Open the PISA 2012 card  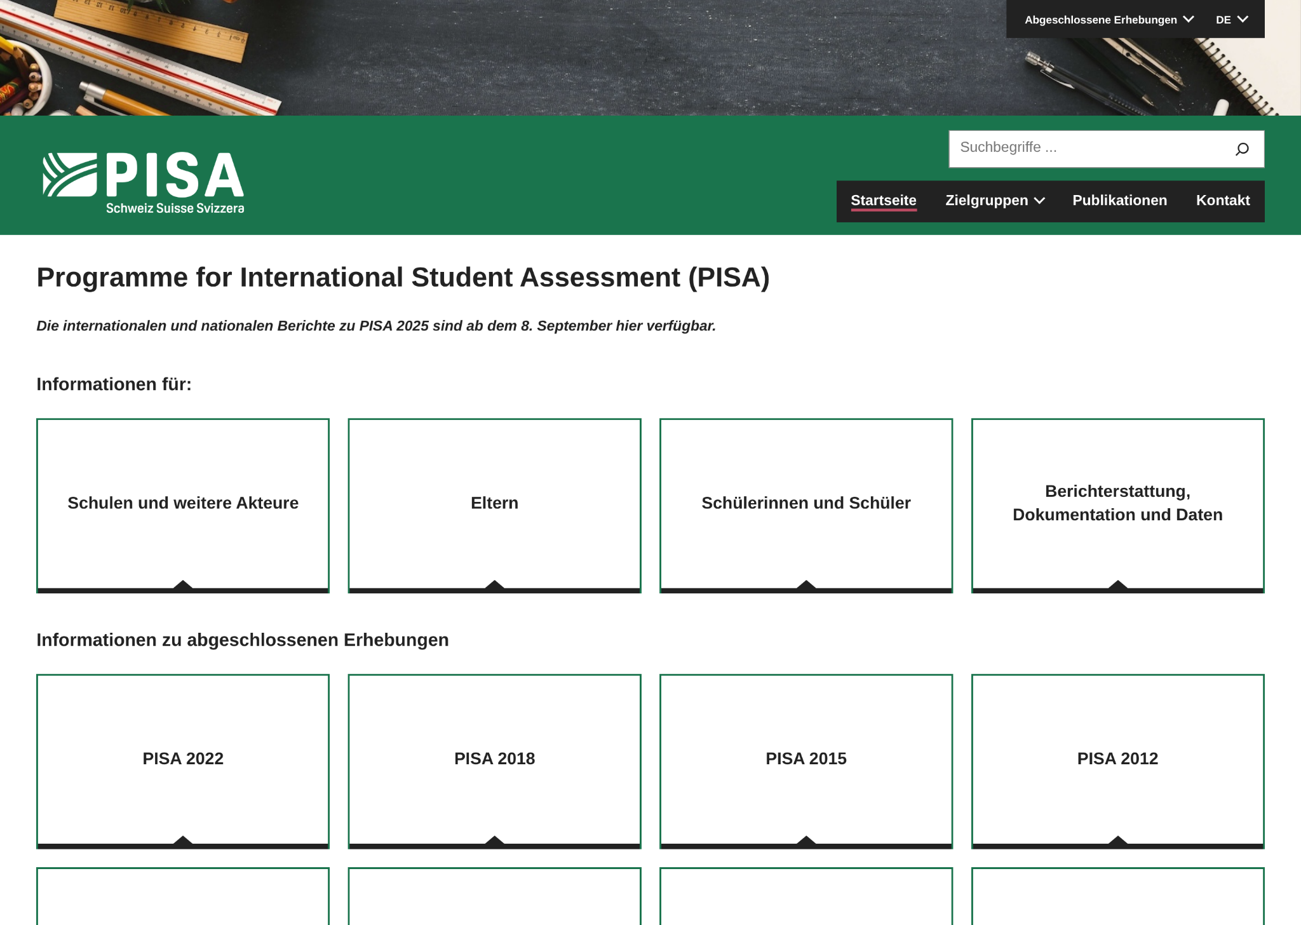coord(1117,761)
